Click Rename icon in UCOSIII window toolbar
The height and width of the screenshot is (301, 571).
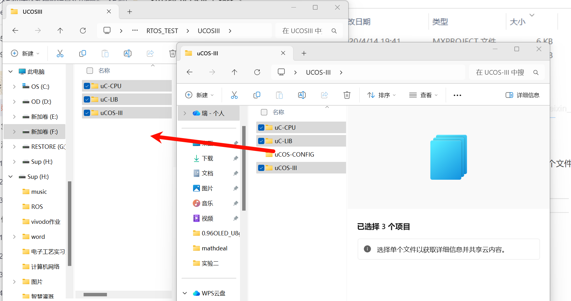(128, 53)
